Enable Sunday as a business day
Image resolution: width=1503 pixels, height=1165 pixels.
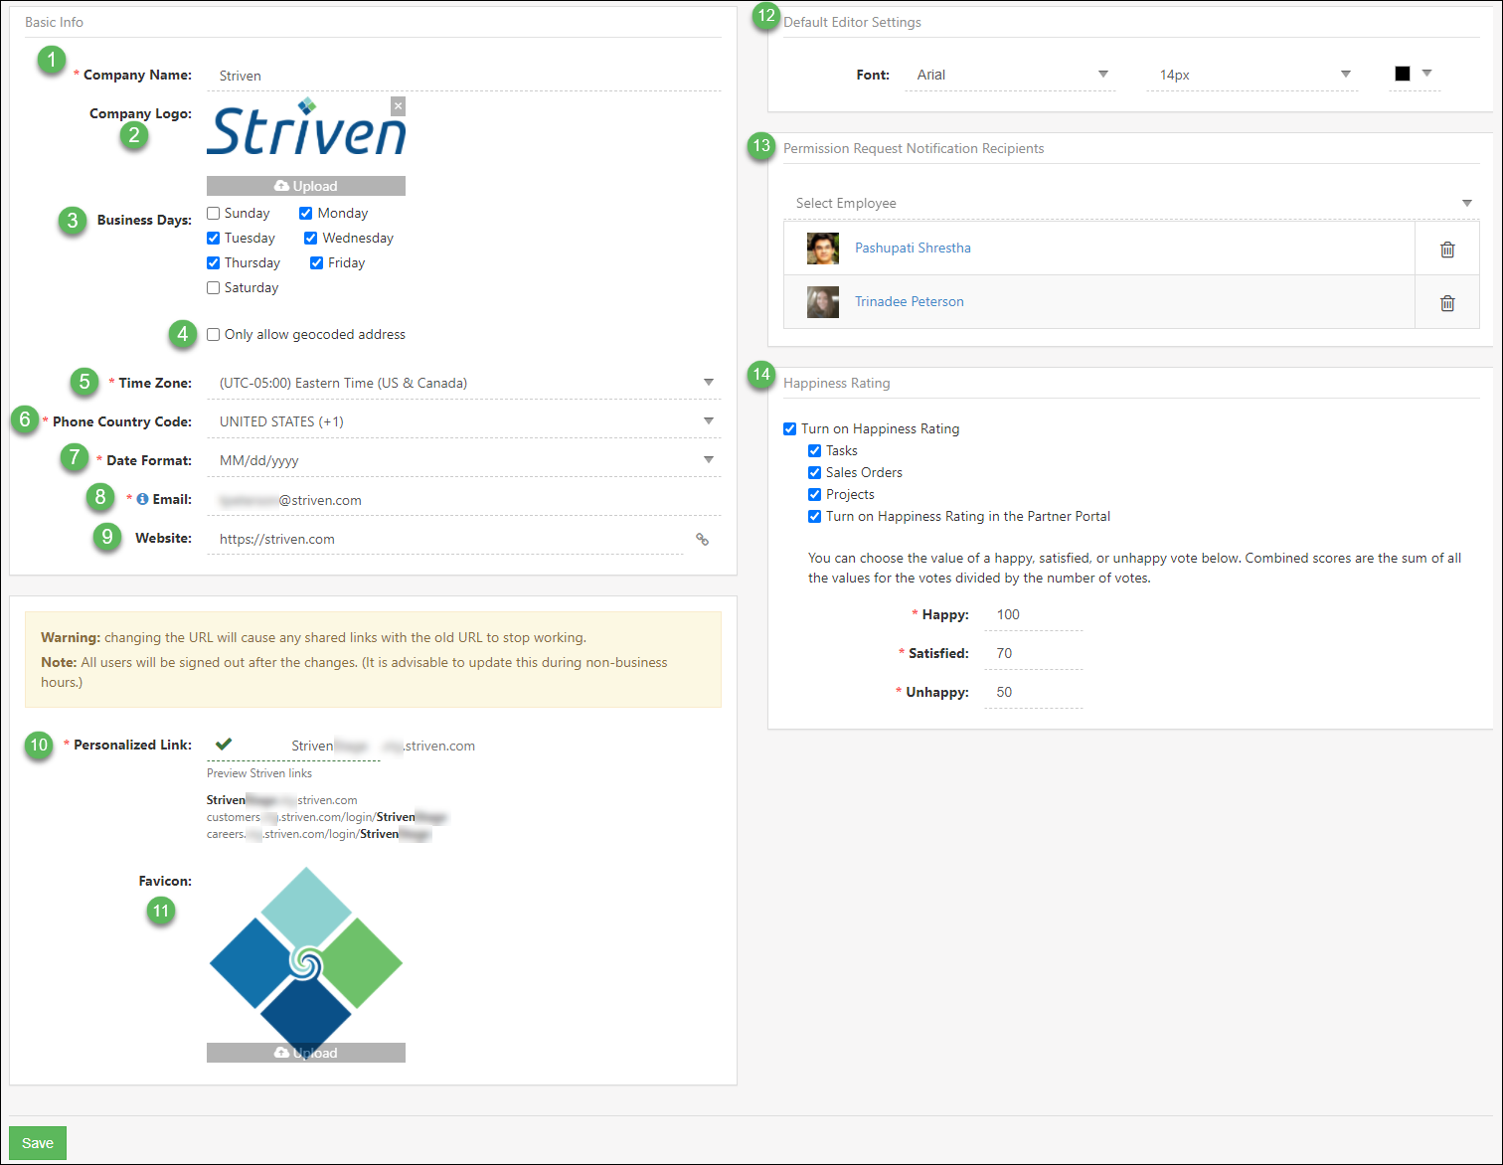[213, 213]
